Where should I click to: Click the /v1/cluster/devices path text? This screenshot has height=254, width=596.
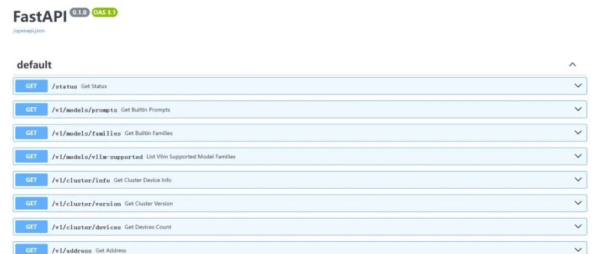click(86, 227)
